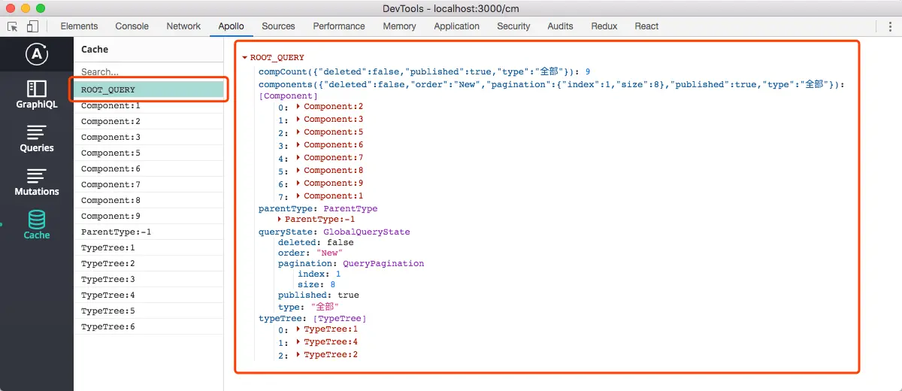The width and height of the screenshot is (902, 391).
Task: Open the React tab
Action: click(646, 26)
